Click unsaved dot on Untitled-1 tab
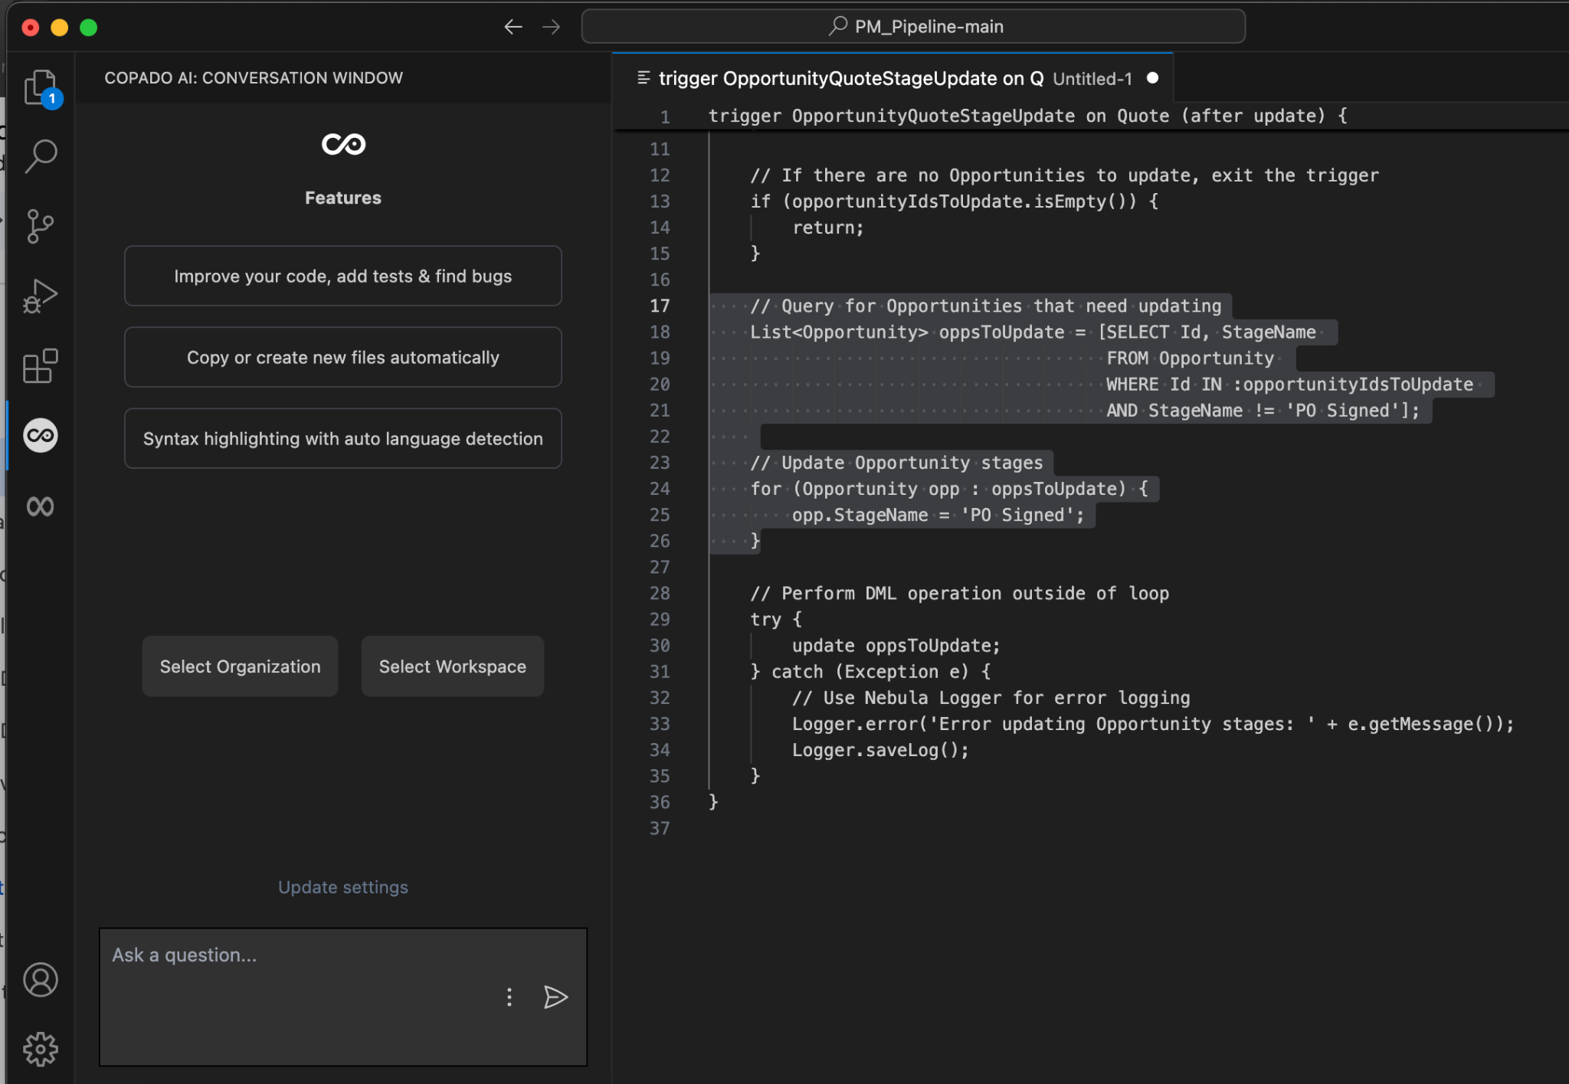The height and width of the screenshot is (1084, 1569). [x=1152, y=78]
